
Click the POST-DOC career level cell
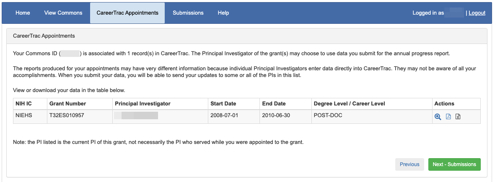point(327,115)
